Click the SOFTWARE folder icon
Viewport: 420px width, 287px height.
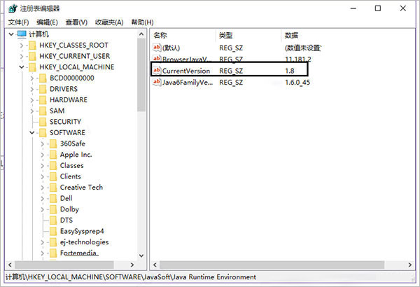tap(43, 132)
